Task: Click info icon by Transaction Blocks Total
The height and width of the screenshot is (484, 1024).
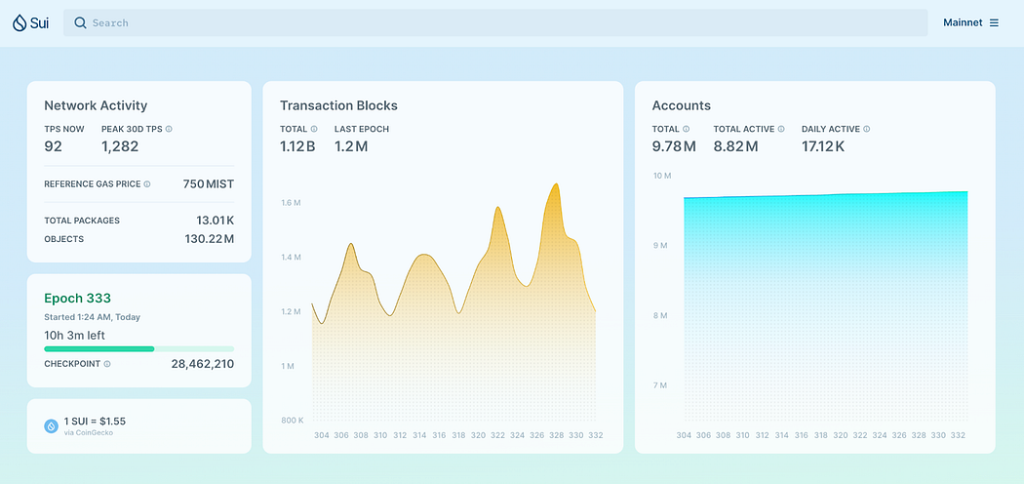Action: tap(314, 130)
